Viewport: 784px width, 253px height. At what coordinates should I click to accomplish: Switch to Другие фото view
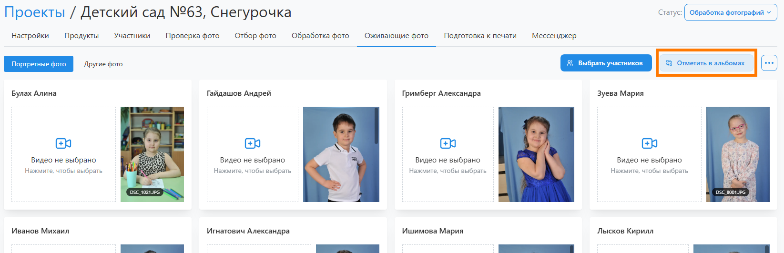point(103,64)
